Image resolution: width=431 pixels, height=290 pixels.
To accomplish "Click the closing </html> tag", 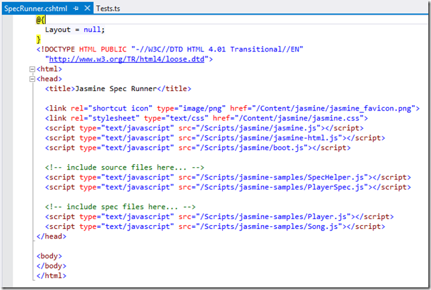I will [52, 276].
